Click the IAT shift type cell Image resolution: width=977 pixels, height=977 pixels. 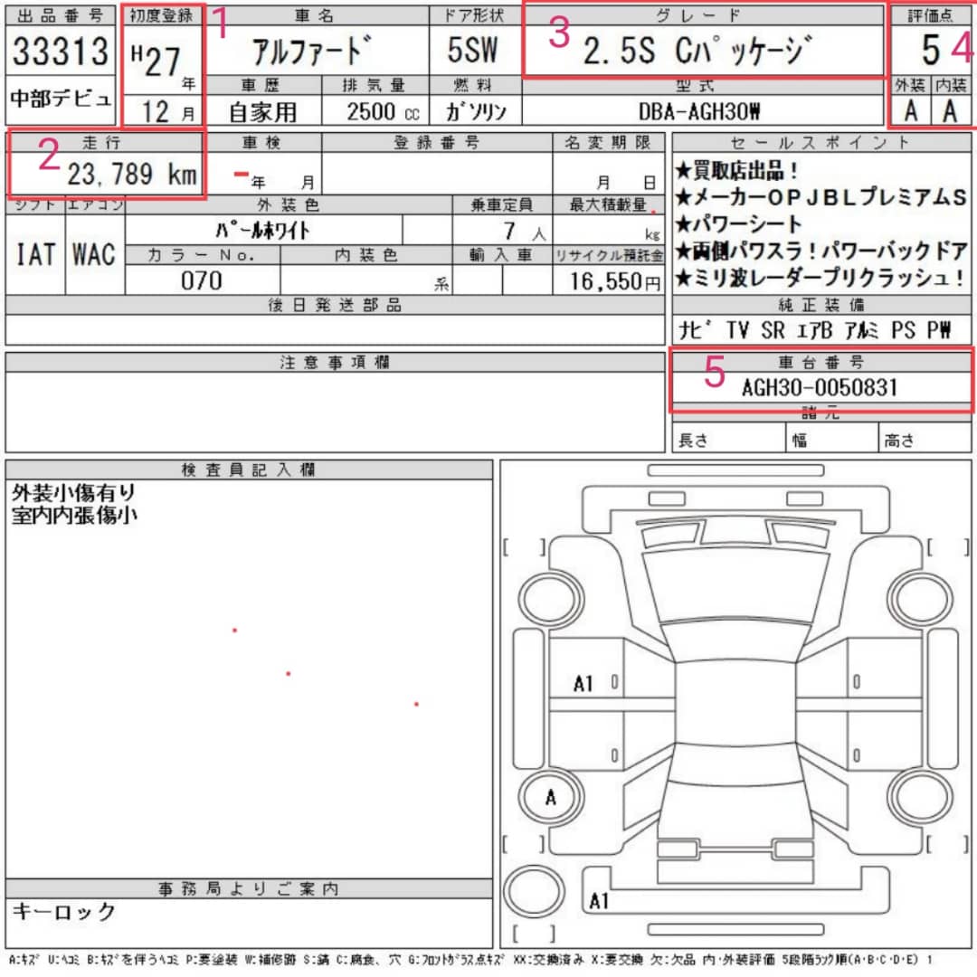tap(36, 256)
